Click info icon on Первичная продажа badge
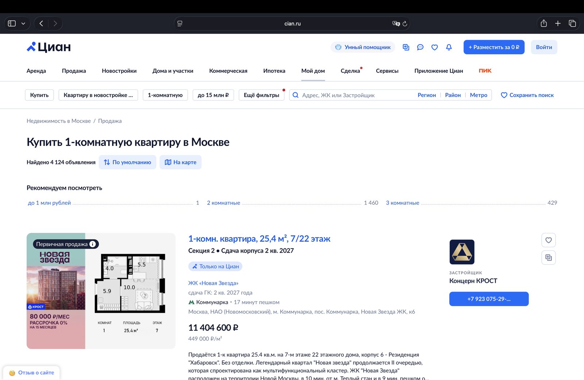584x380 pixels. pos(93,244)
